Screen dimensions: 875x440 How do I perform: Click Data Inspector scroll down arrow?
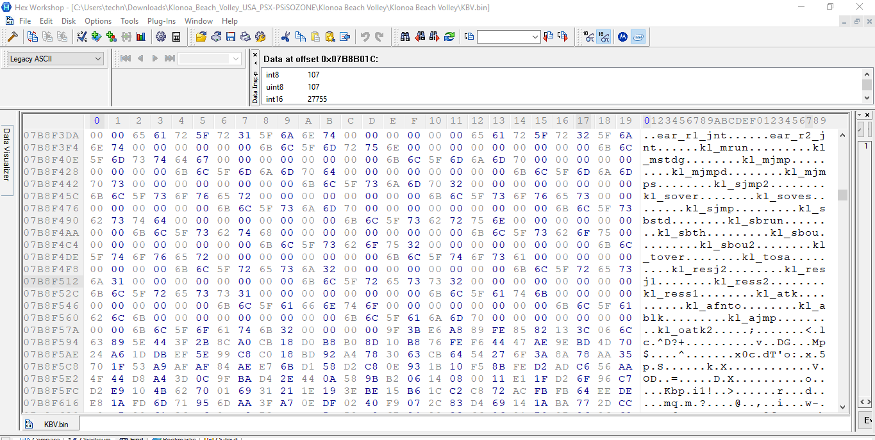pos(867,98)
